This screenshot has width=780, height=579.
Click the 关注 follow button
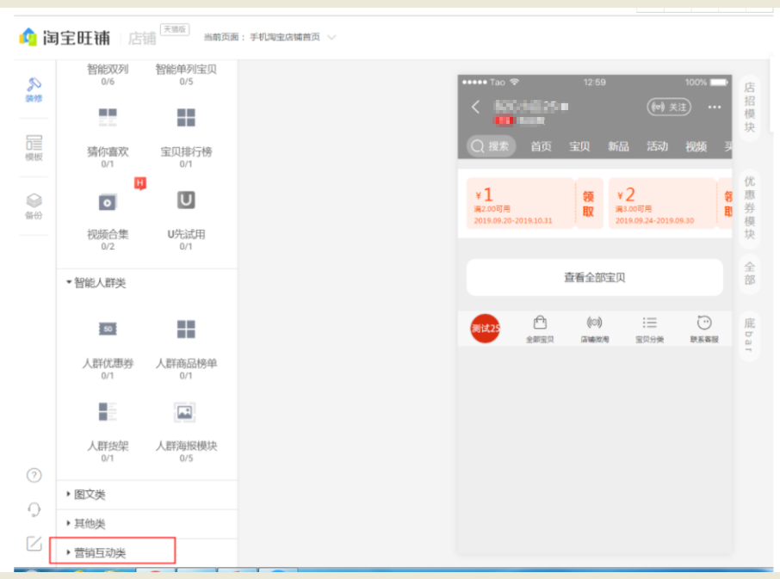point(669,107)
